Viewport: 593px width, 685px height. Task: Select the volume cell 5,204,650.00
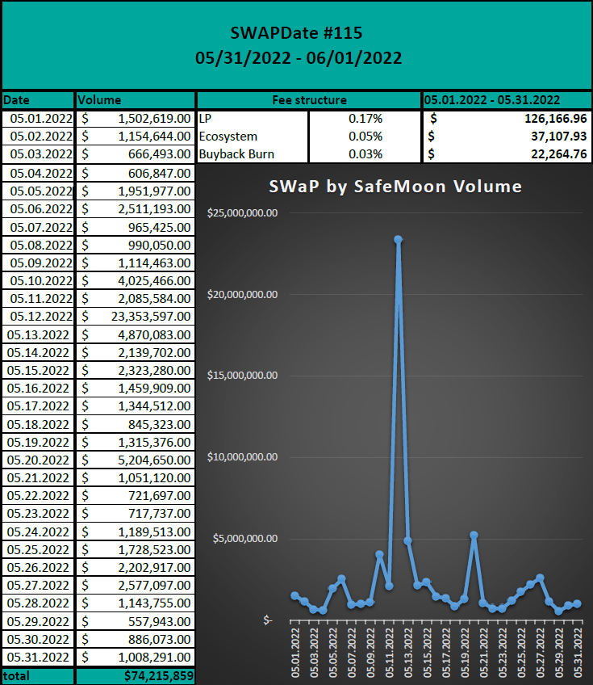136,460
